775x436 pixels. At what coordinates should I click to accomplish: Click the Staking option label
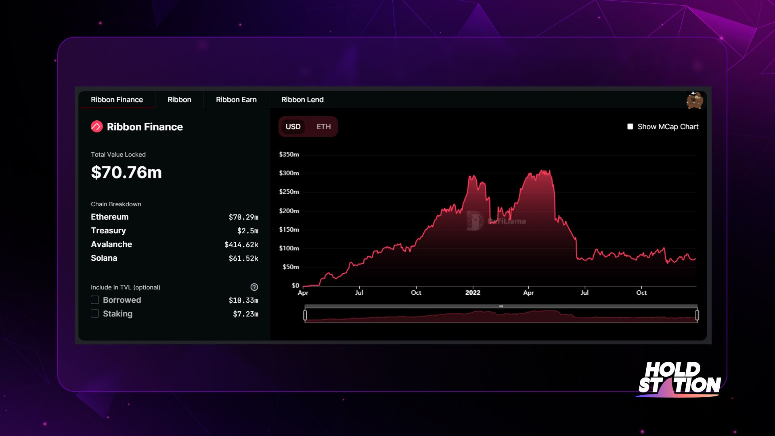[x=117, y=314]
